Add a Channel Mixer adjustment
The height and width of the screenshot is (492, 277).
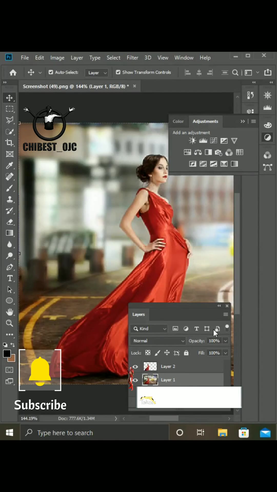tap(229, 152)
